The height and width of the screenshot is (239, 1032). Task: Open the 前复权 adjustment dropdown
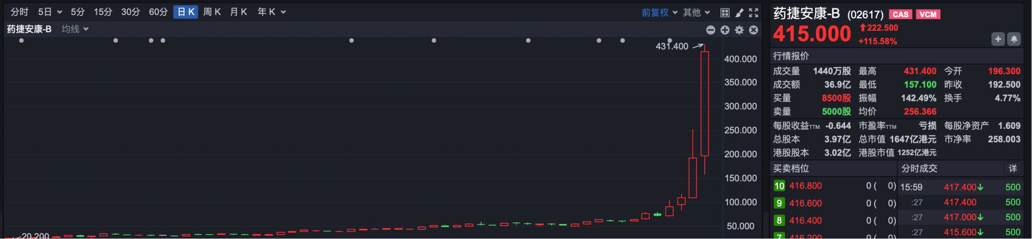coord(659,12)
